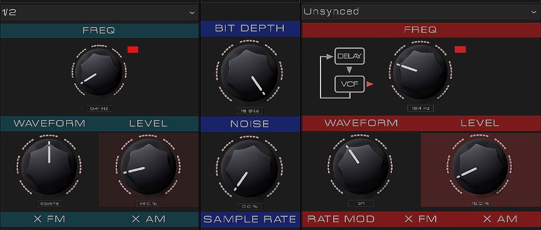The height and width of the screenshot is (230, 541).
Task: Open the Unsynced rate dropdown
Action: tap(421, 12)
